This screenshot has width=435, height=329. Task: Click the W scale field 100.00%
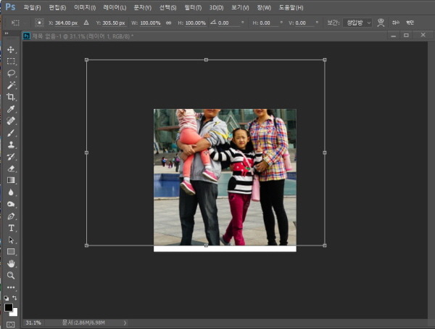tap(150, 23)
